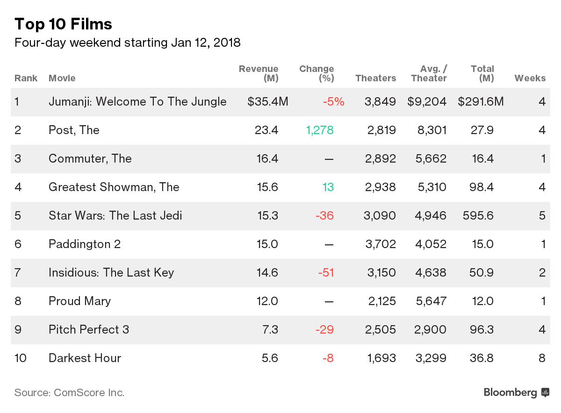
Task: Click the Avg. / Theater header
Action: pyautogui.click(x=429, y=73)
